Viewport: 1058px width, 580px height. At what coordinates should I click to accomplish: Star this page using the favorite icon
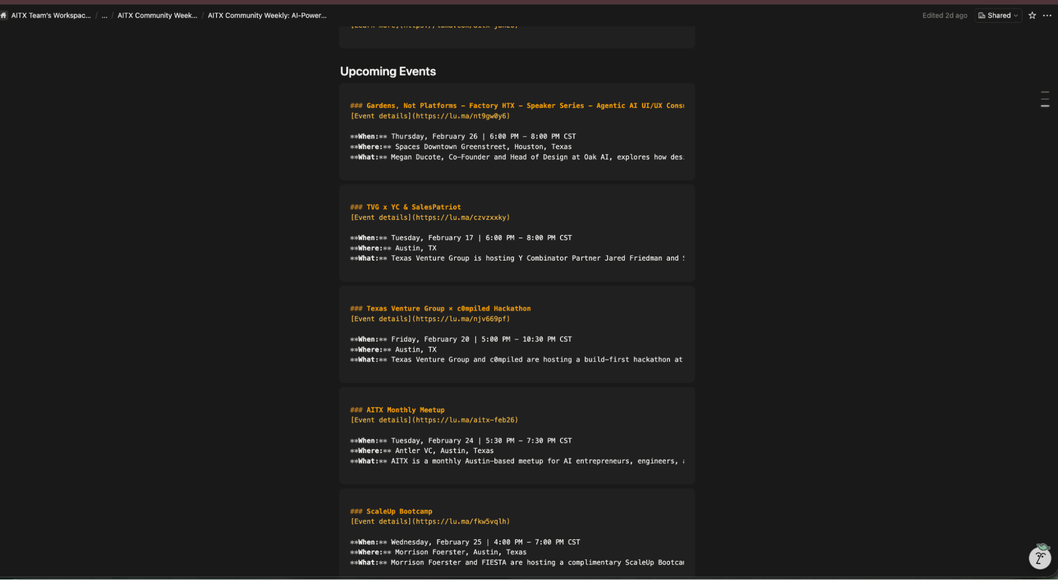tap(1032, 15)
